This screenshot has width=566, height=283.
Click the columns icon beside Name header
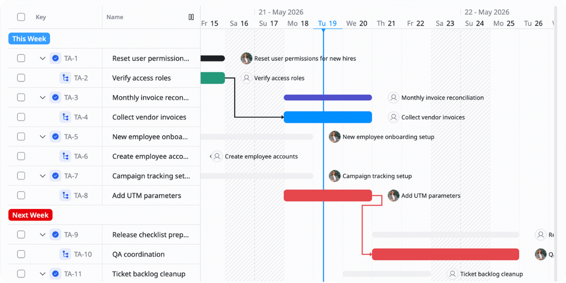(192, 17)
